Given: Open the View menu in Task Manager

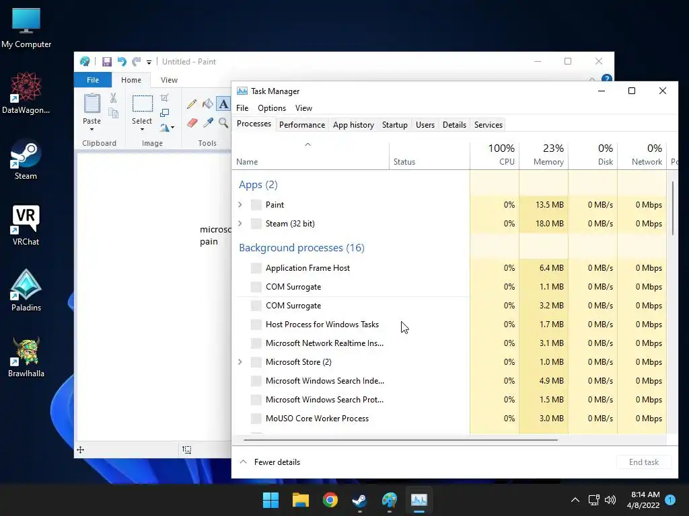Looking at the screenshot, I should click(x=303, y=108).
